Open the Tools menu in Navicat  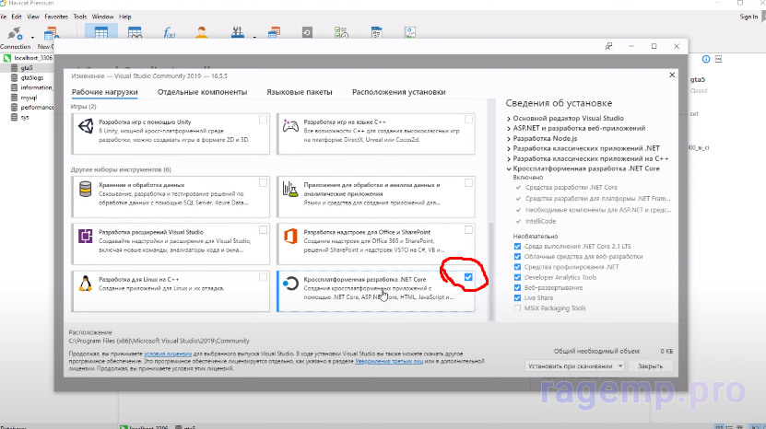tap(79, 17)
